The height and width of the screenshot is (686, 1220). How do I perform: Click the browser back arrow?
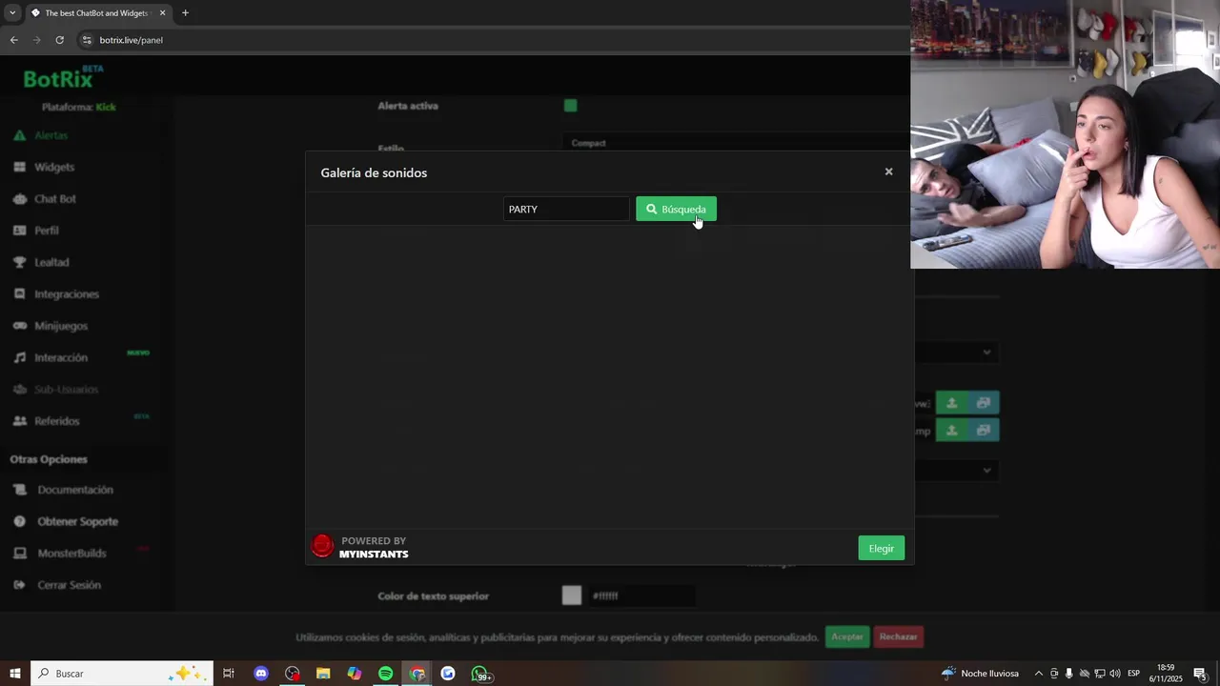[x=13, y=40]
